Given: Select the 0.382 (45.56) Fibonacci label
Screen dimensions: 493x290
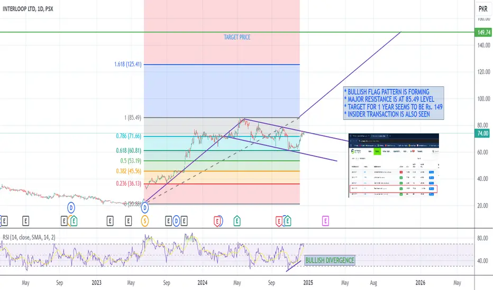Looking at the screenshot, I should click(x=129, y=171).
